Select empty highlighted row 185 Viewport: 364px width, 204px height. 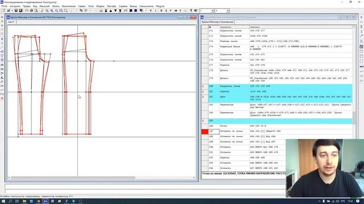[277, 121]
